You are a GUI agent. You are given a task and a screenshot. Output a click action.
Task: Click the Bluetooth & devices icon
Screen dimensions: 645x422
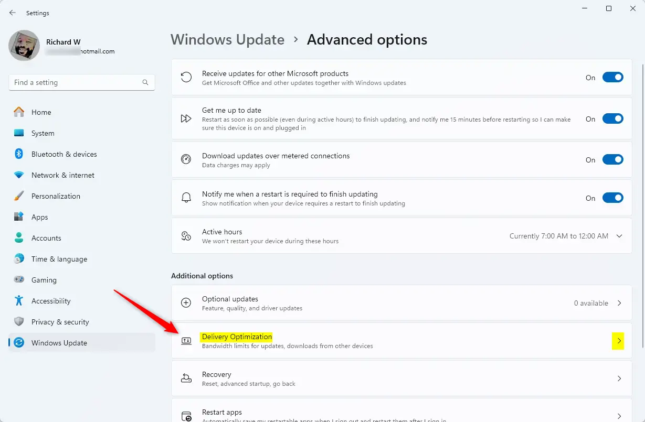click(x=19, y=154)
